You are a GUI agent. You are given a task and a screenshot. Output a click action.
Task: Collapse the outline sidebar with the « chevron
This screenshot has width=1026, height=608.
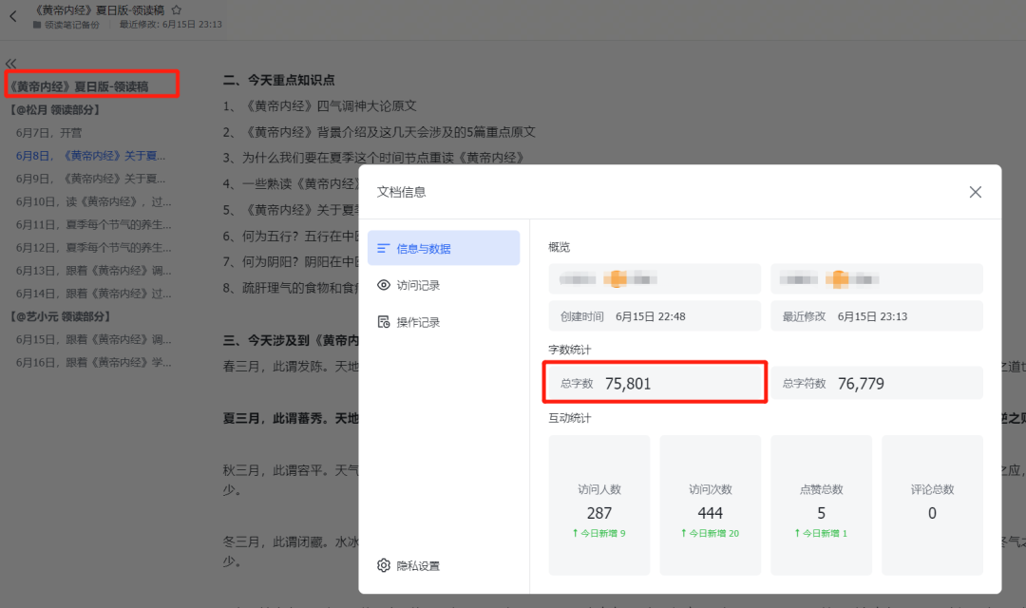click(x=10, y=62)
